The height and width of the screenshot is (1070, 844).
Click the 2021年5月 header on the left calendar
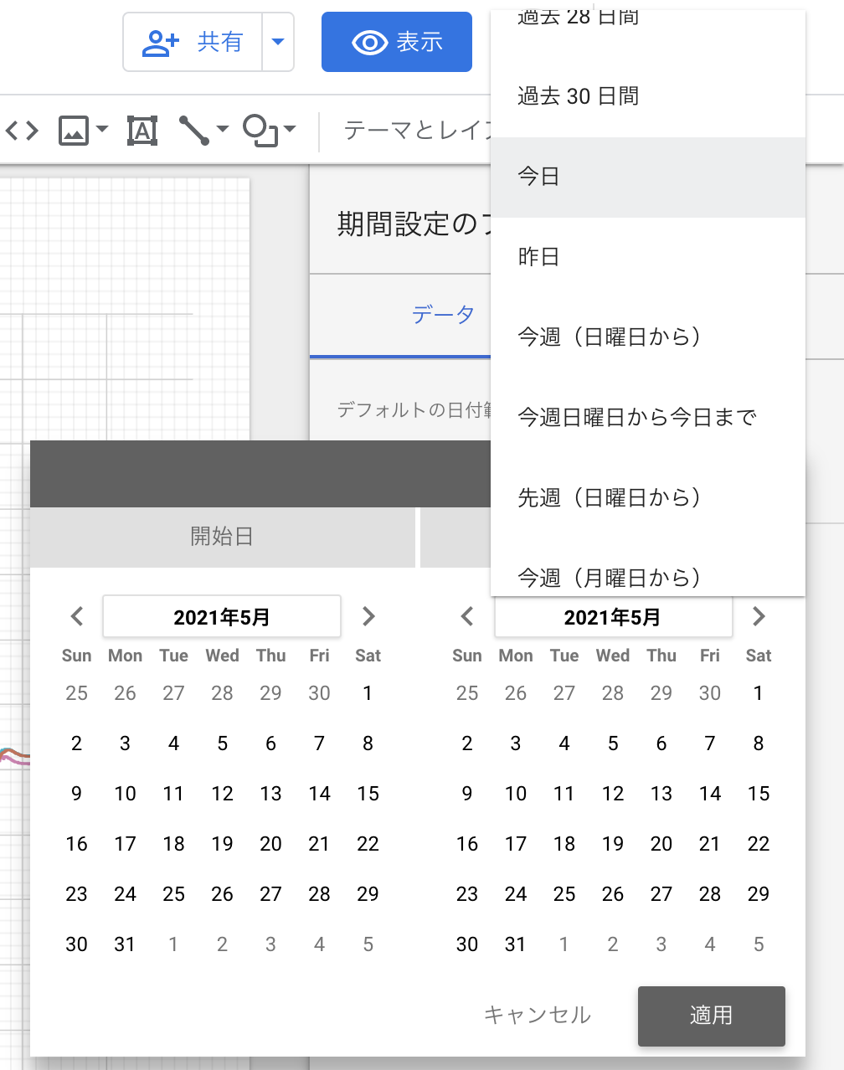click(x=221, y=616)
